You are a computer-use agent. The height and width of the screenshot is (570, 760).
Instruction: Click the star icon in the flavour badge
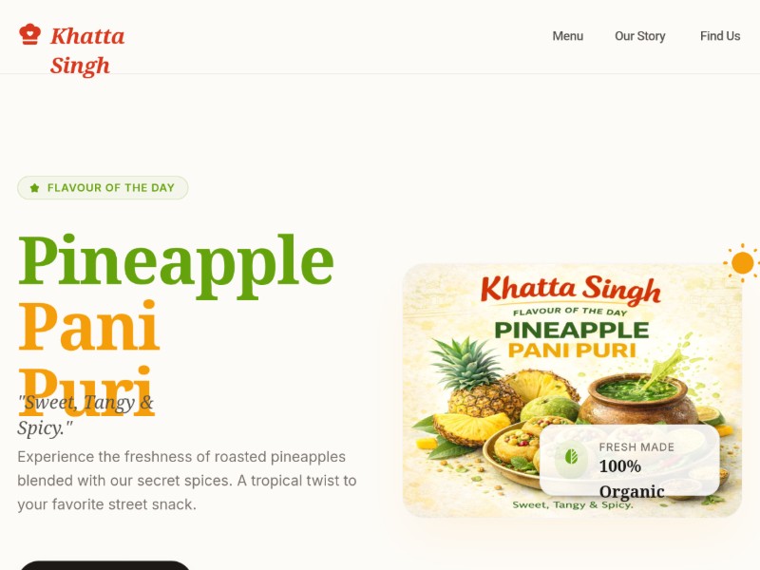[x=34, y=188]
